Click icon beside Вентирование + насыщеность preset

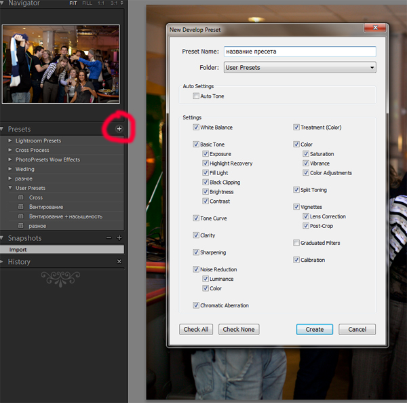point(20,216)
